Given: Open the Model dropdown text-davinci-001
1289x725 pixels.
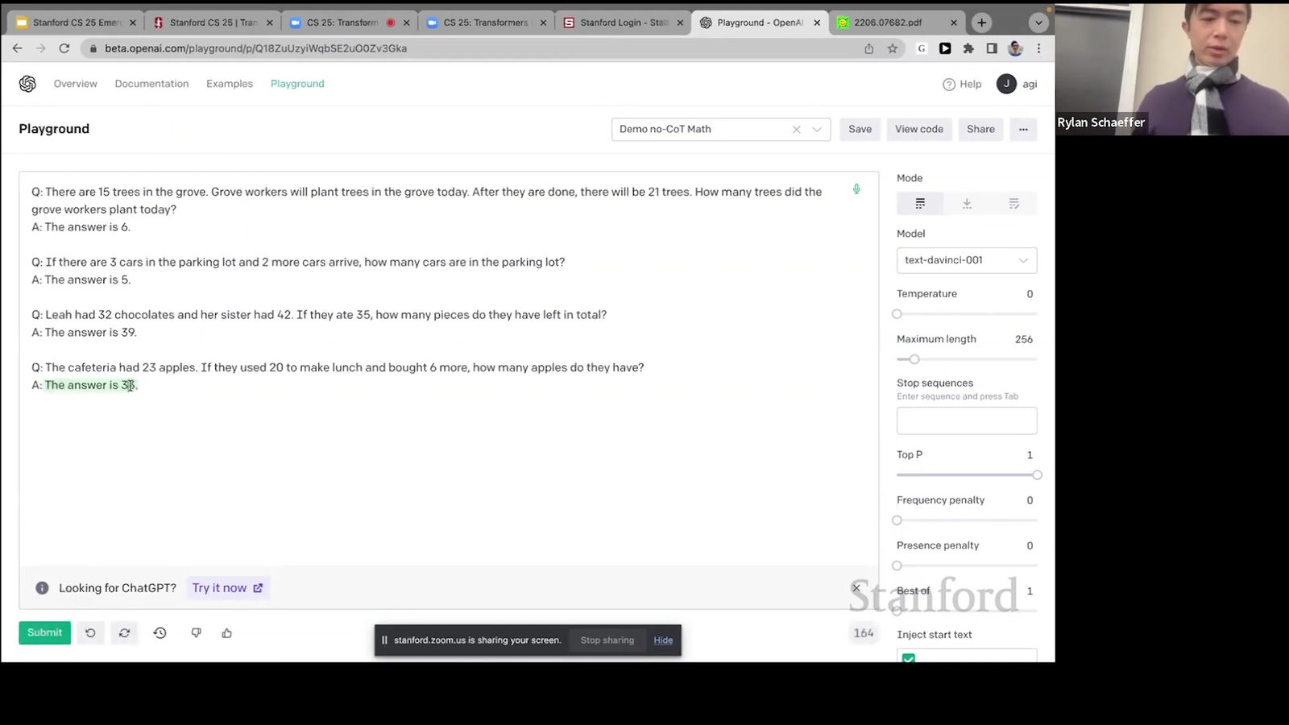Looking at the screenshot, I should pos(967,260).
